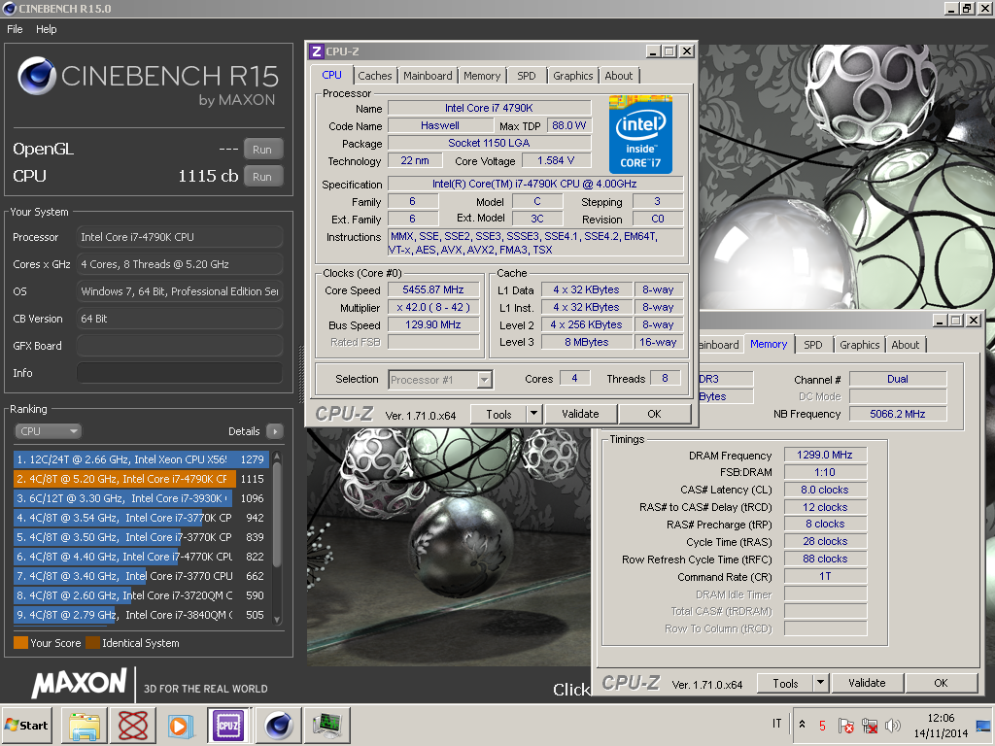The image size is (995, 746).
Task: Select ranking entry 9 Core i7-3840QM
Action: click(x=141, y=615)
